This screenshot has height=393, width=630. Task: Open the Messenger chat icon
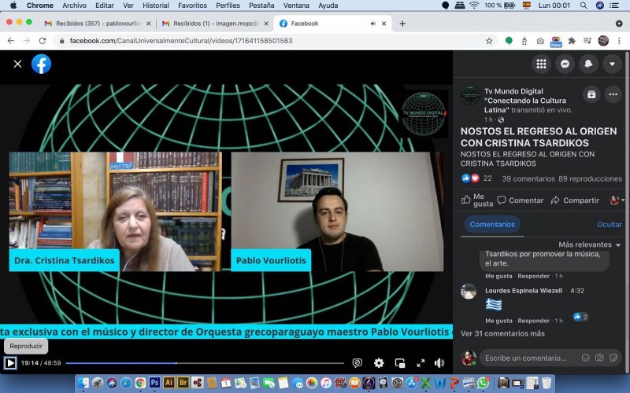pos(565,64)
